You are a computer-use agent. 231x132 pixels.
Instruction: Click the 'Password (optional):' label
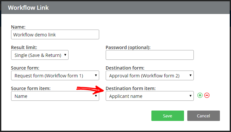click(x=128, y=47)
